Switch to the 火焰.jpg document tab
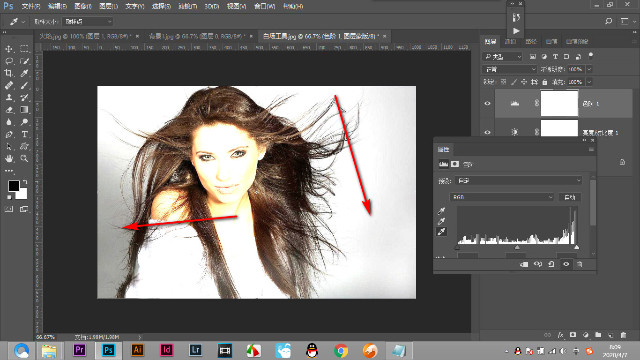This screenshot has height=360, width=640. point(86,36)
